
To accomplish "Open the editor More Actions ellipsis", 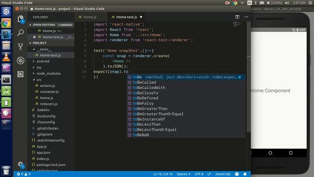I will coord(246,17).
